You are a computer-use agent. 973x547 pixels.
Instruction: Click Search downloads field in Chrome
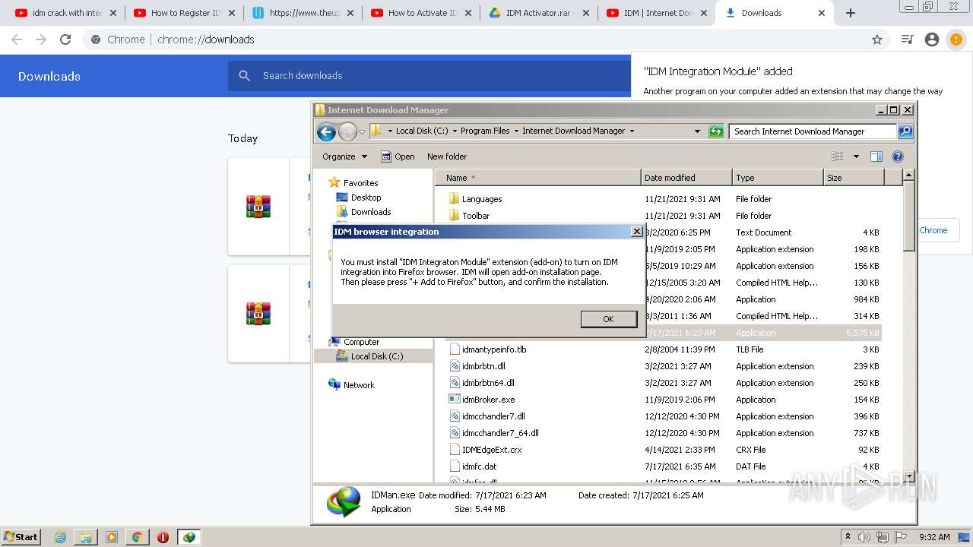click(x=429, y=76)
